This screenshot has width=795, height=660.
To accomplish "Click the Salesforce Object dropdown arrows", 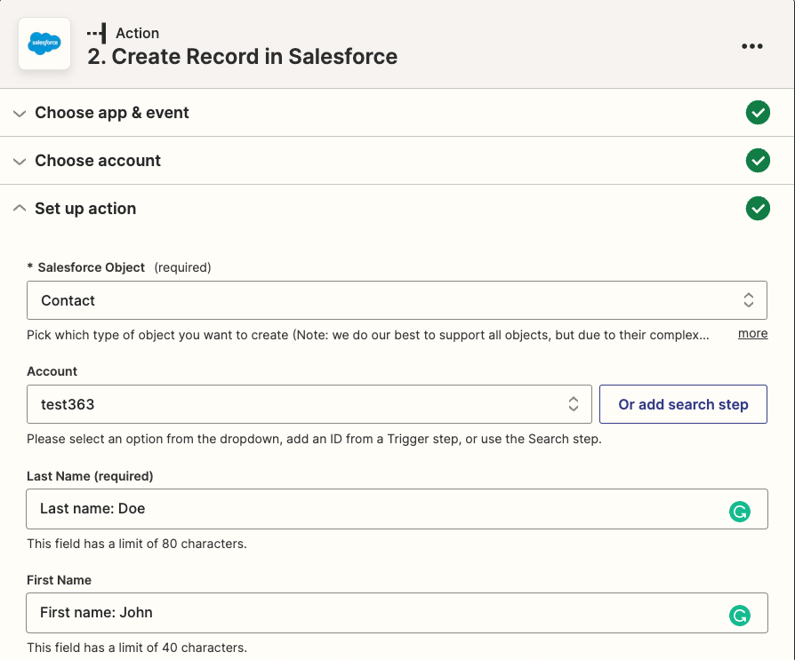I will coord(749,300).
